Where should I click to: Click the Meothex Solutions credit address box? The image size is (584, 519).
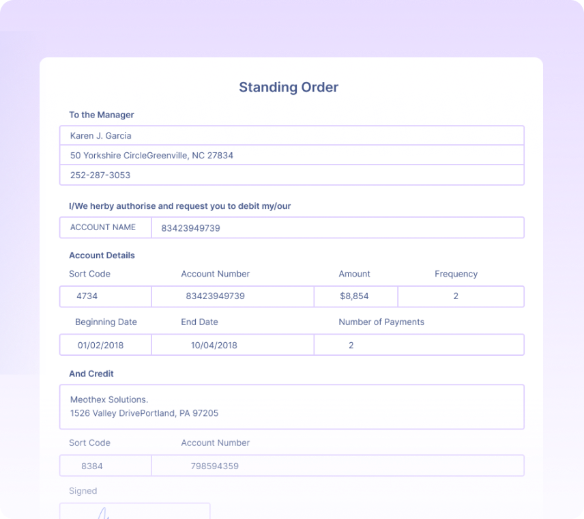(x=291, y=406)
